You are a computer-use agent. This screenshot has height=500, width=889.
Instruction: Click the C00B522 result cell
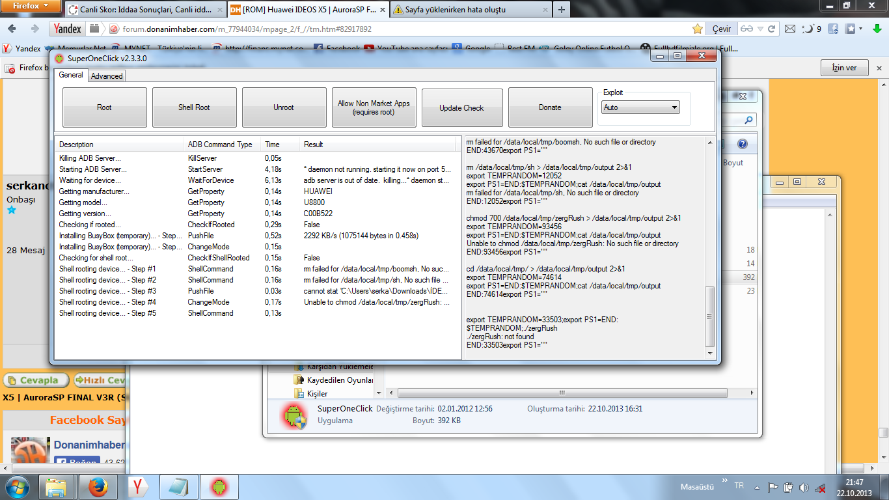pyautogui.click(x=319, y=214)
